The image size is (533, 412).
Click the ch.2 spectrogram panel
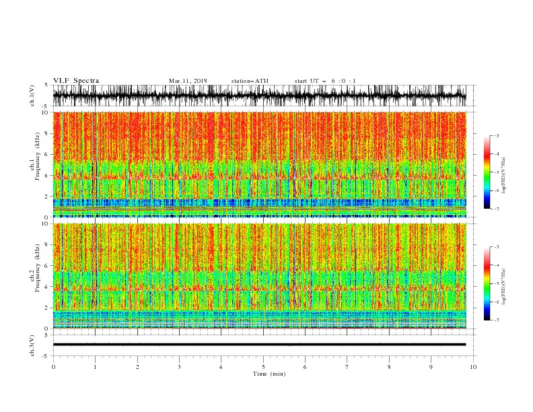[259, 276]
